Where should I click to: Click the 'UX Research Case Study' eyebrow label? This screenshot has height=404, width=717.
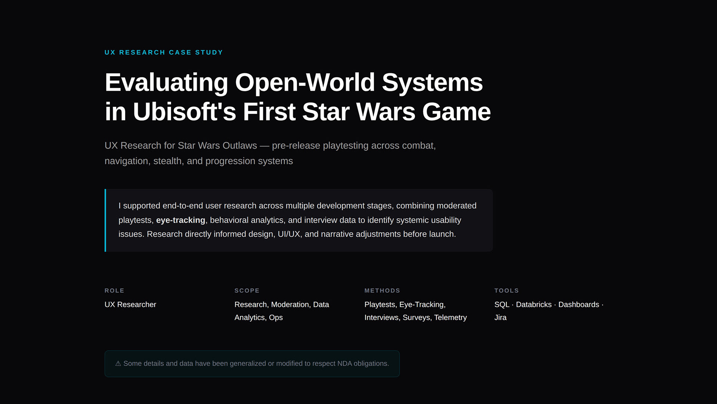click(x=164, y=52)
